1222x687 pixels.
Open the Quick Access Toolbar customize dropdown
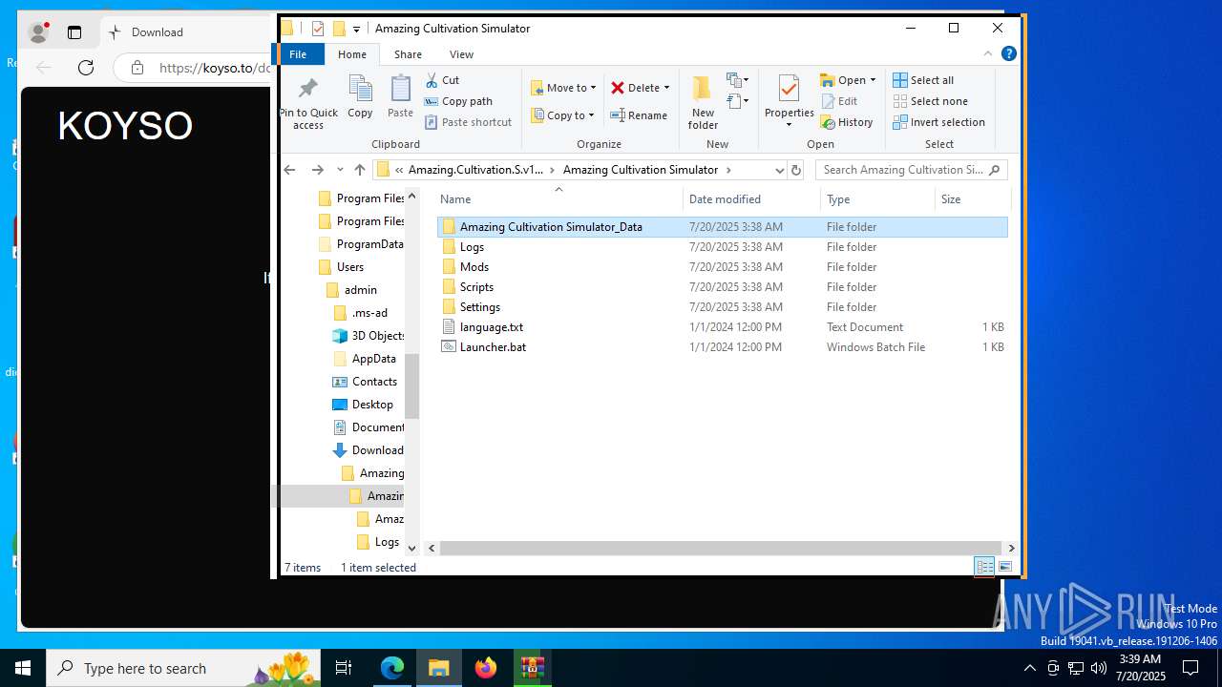[x=356, y=29]
